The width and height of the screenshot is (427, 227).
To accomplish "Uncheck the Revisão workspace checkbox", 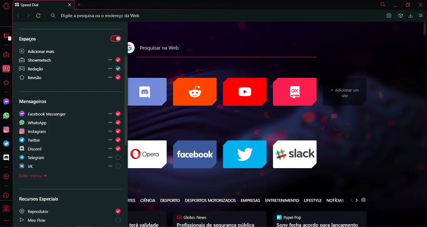I will tap(118, 77).
